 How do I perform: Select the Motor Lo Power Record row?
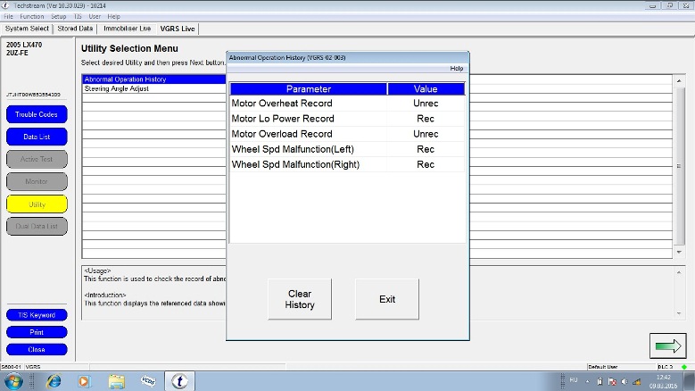coord(347,118)
